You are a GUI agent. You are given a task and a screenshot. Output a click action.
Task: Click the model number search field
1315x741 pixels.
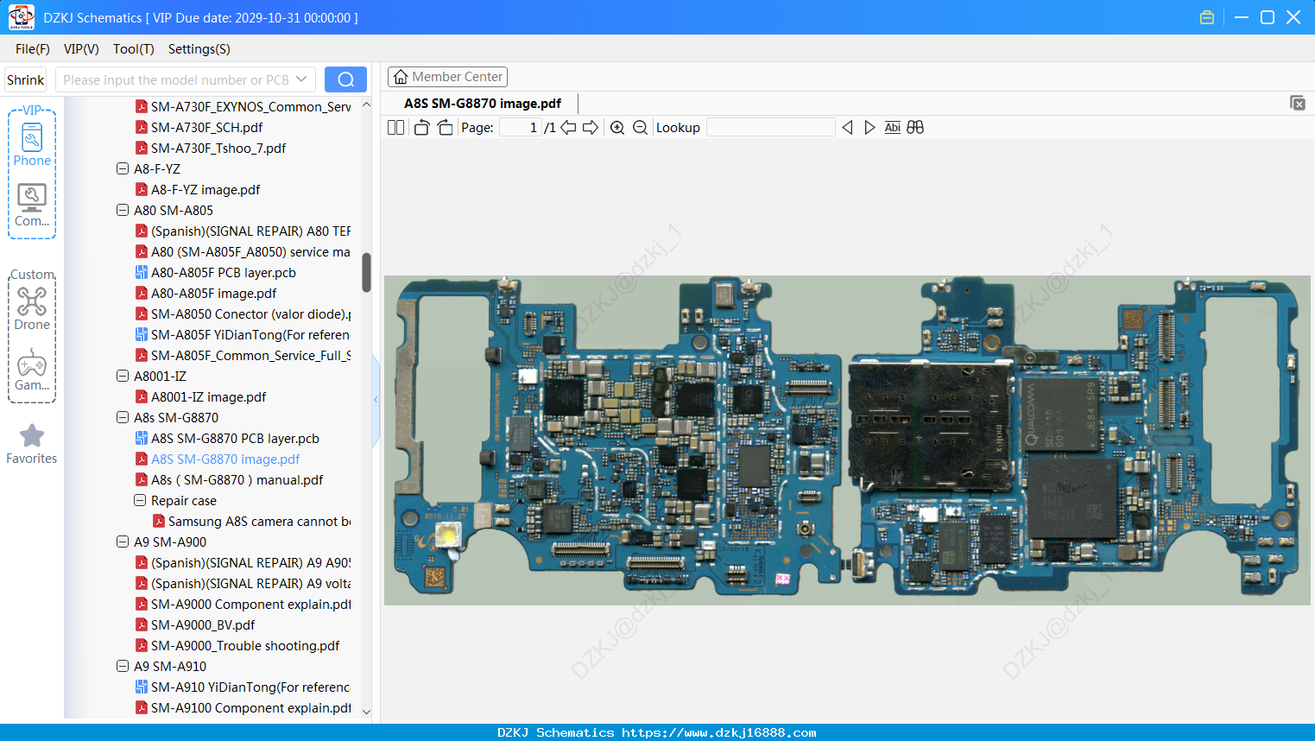[x=177, y=79]
